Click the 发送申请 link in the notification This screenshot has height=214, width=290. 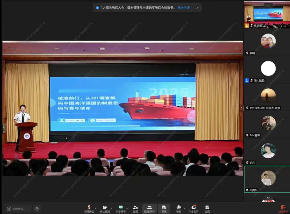[x=183, y=8]
